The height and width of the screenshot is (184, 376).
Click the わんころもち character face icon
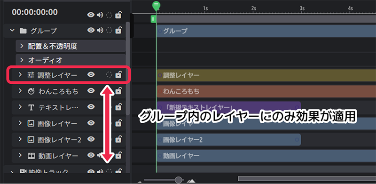tap(31, 91)
